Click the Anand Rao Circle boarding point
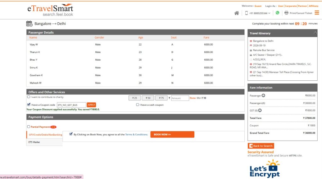The height and width of the screenshot is (179, 322). (x=280, y=66)
